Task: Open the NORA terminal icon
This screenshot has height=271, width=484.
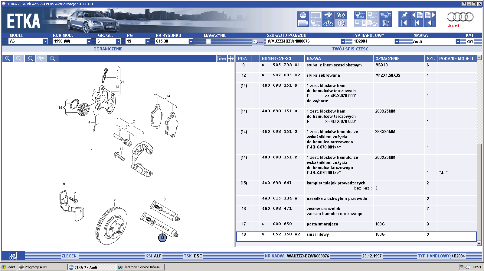Action: pos(316,23)
